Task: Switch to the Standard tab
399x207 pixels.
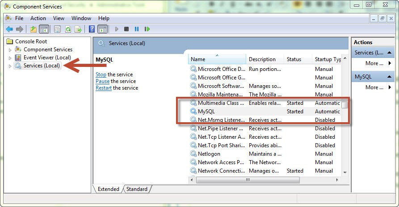Action: coord(137,189)
